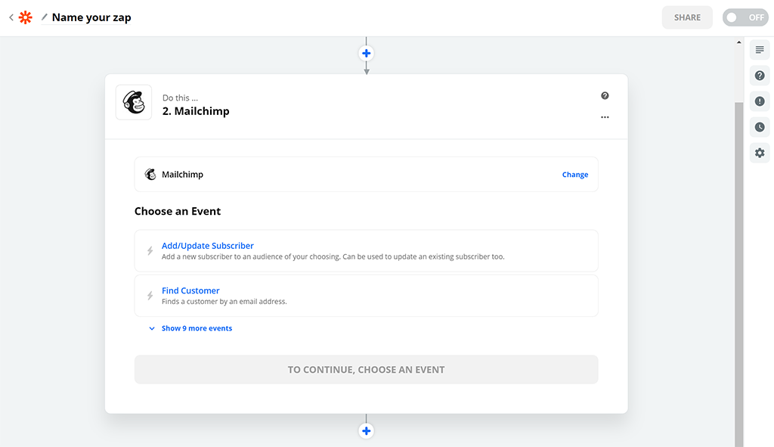Image resolution: width=774 pixels, height=447 pixels.
Task: Click the plus icon above the Mailchimp step
Action: [366, 53]
